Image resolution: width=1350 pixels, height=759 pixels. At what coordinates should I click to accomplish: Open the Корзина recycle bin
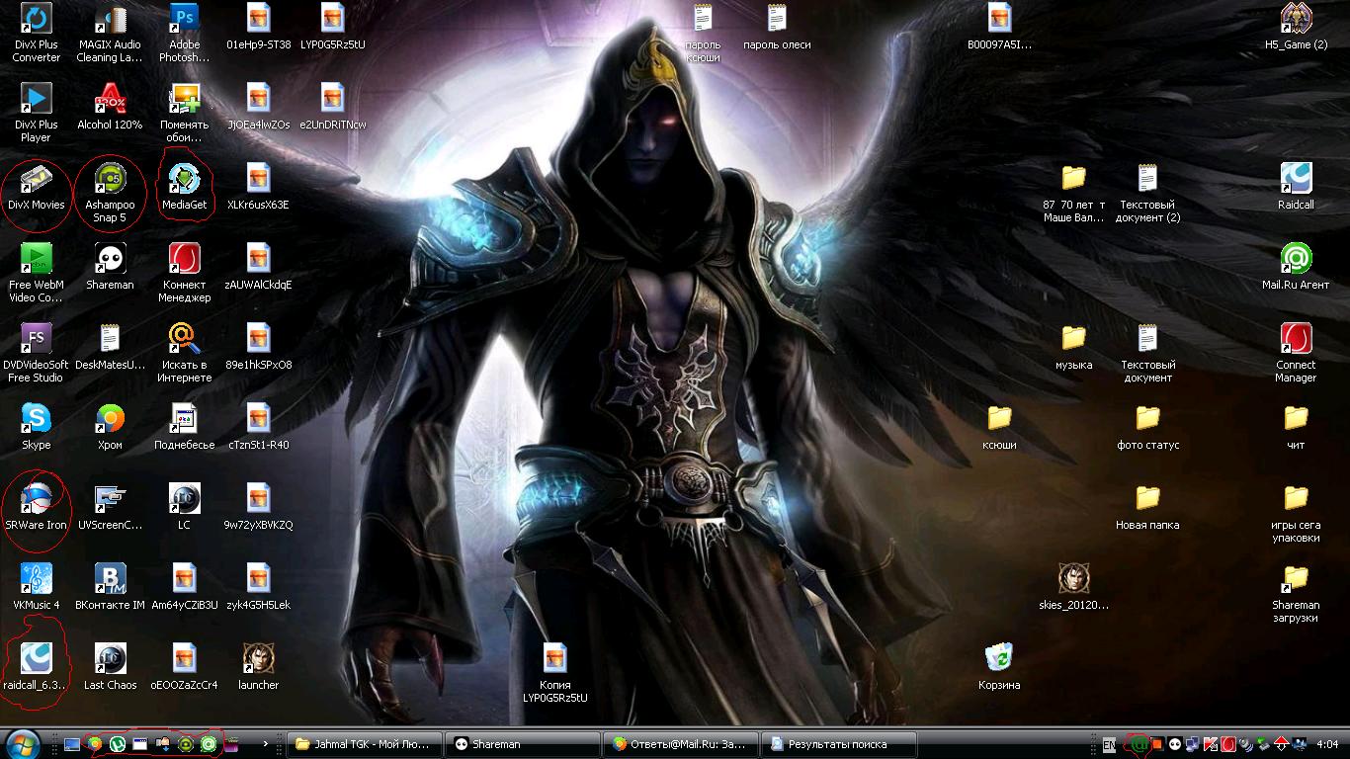pyautogui.click(x=999, y=667)
